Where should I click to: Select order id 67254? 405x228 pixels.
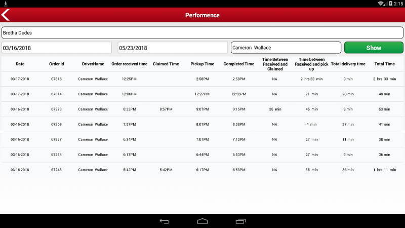[x=56, y=155]
